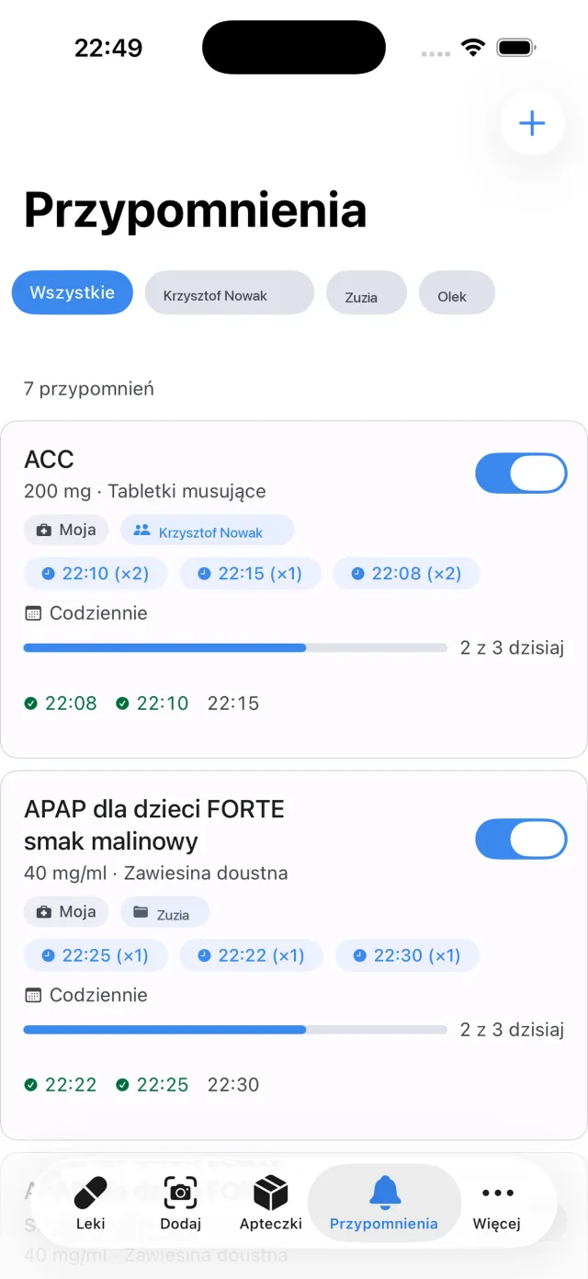Select the Wszystkie filter chip
Image resolution: width=588 pixels, height=1279 pixels.
tap(73, 293)
